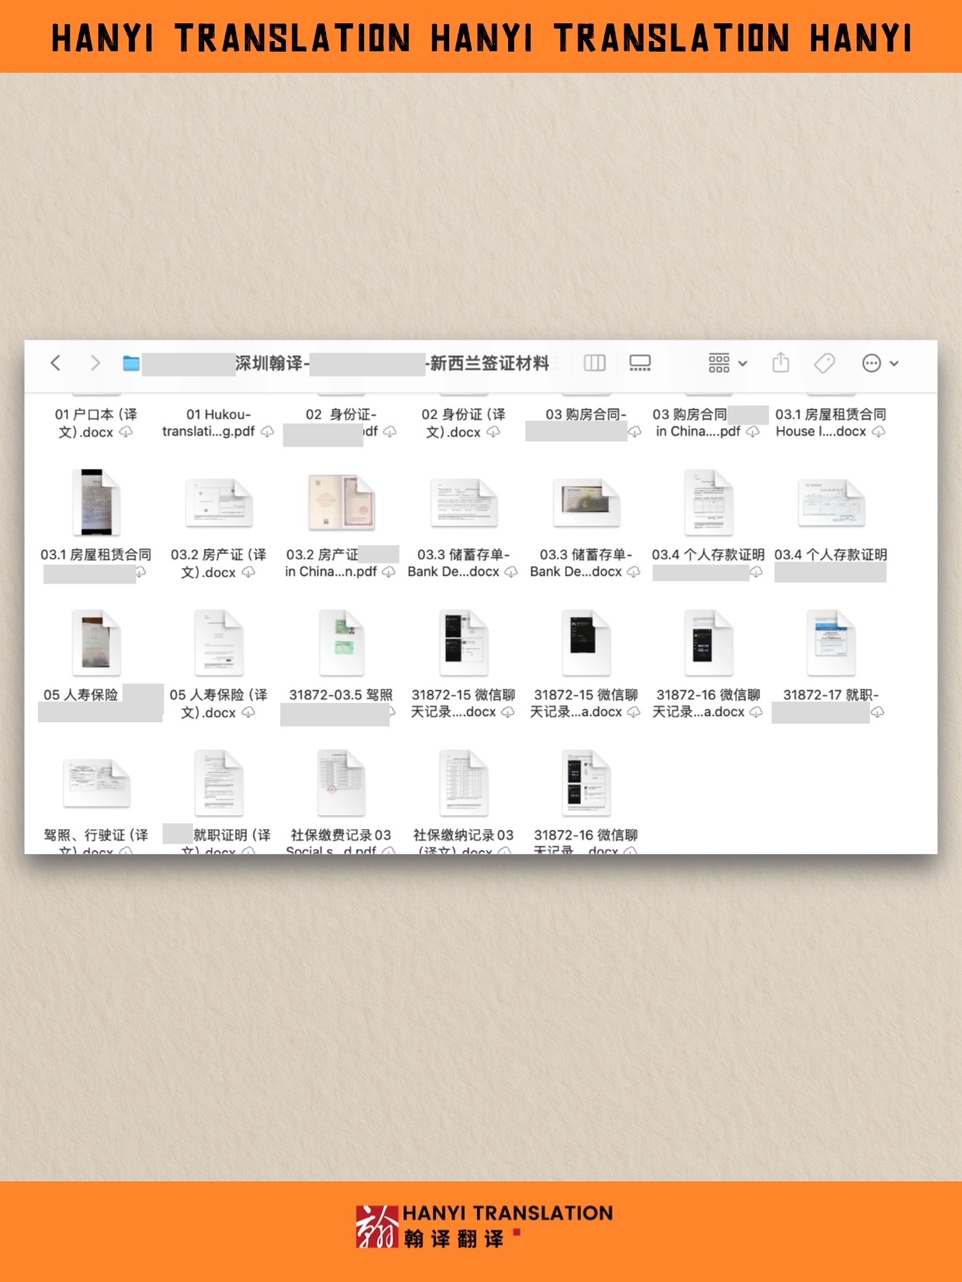This screenshot has height=1282, width=962.
Task: Download cloud icon for 05 人寿保险 (译文).docx
Action: pyautogui.click(x=249, y=712)
